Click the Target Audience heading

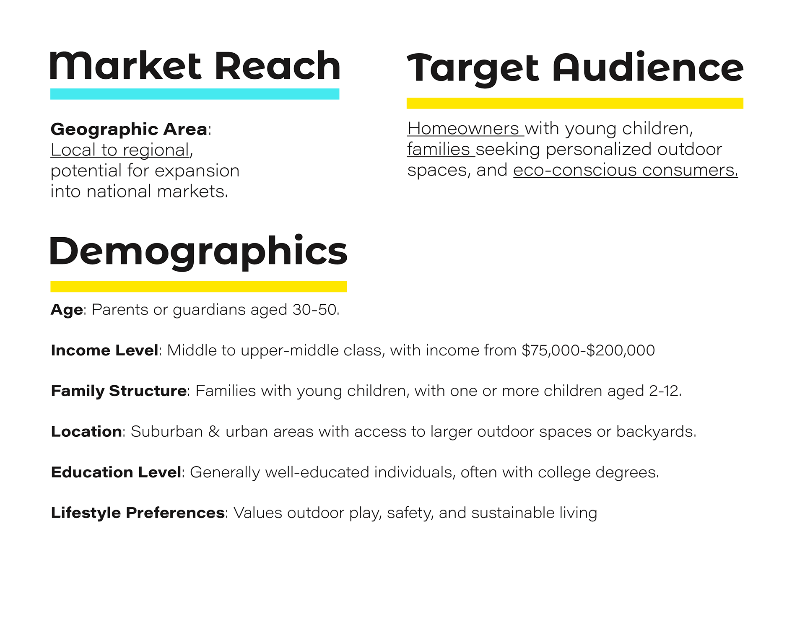click(575, 69)
